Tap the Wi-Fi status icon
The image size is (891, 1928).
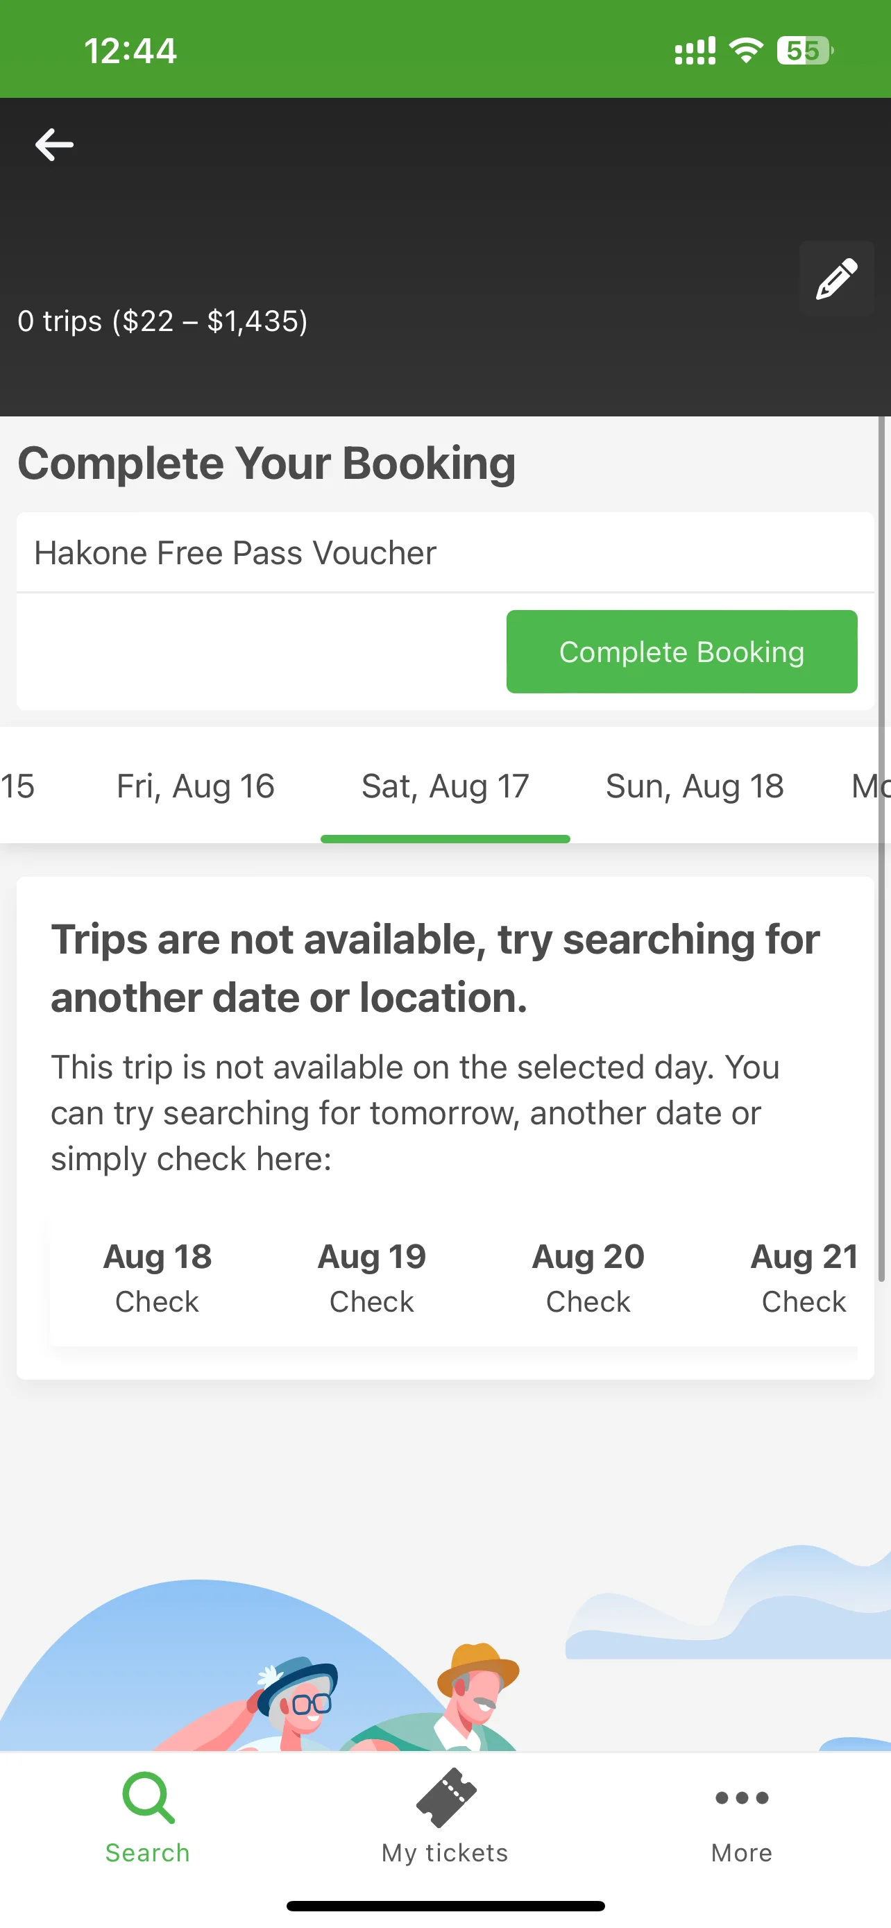coord(746,51)
